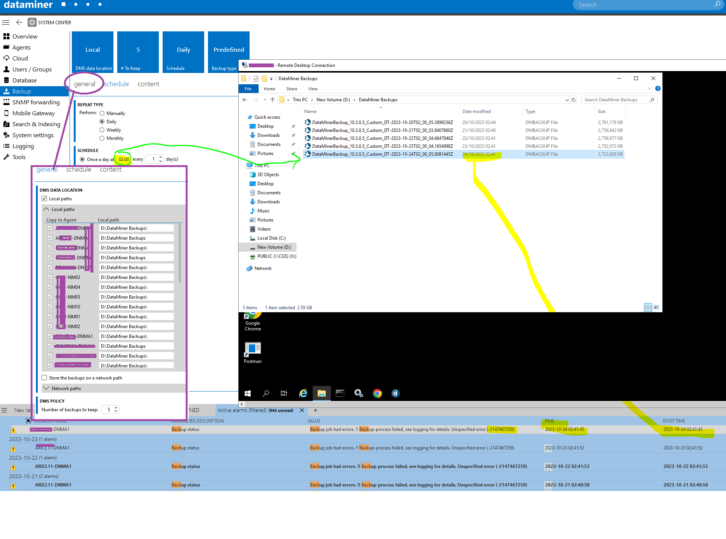Launch Internet Explorer from the taskbar
726x539 pixels.
click(303, 393)
